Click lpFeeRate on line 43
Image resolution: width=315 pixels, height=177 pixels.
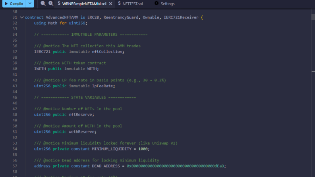click(x=102, y=86)
